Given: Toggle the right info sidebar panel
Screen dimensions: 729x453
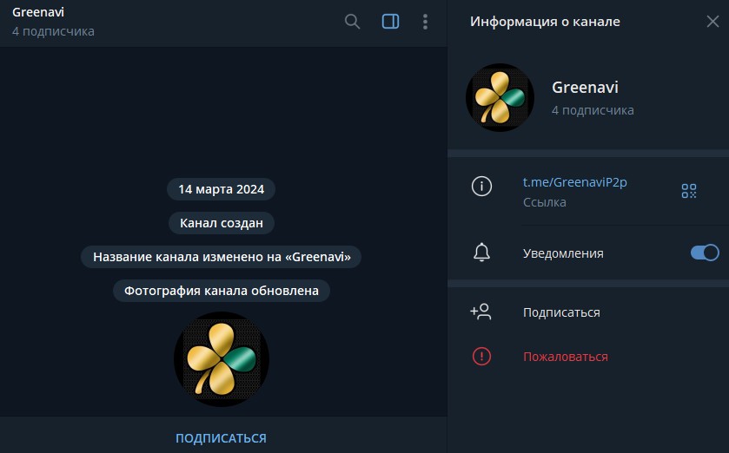Looking at the screenshot, I should click(390, 22).
